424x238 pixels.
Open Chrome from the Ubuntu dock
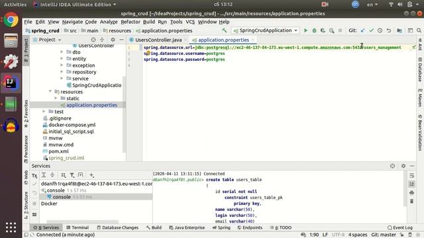(11, 20)
